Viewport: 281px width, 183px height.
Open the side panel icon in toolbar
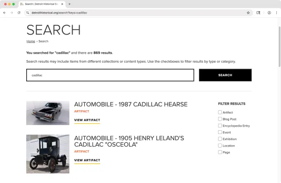258,13
